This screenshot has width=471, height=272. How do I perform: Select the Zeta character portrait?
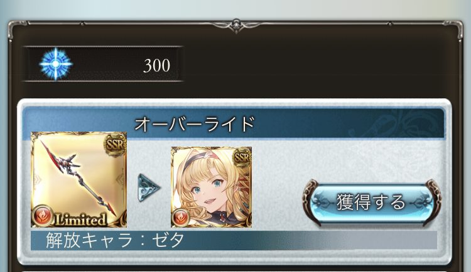point(211,187)
